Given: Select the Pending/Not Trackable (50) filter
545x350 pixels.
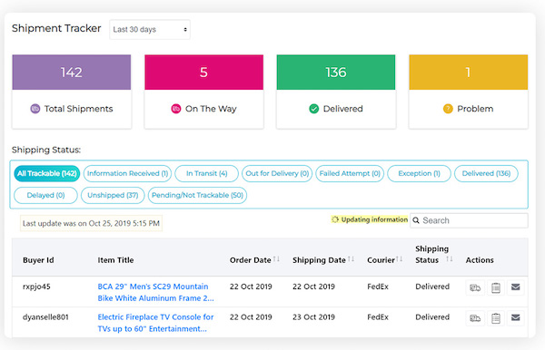Looking at the screenshot, I should [197, 195].
